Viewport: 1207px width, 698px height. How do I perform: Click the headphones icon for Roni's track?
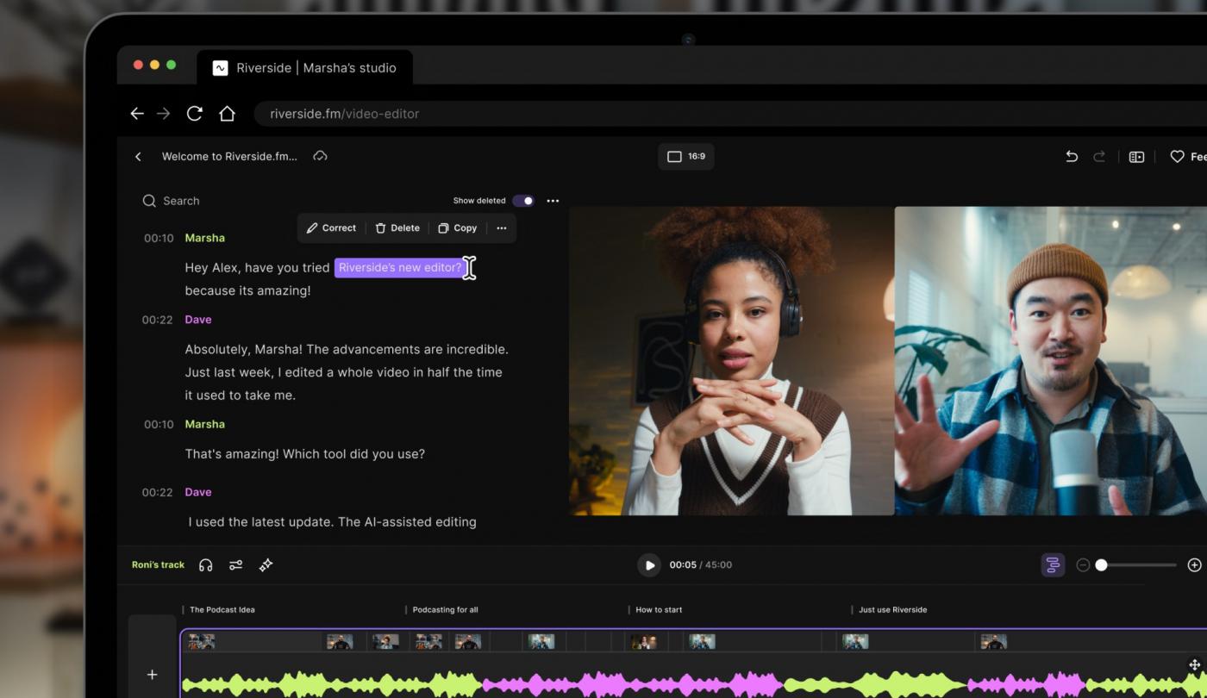click(x=205, y=565)
